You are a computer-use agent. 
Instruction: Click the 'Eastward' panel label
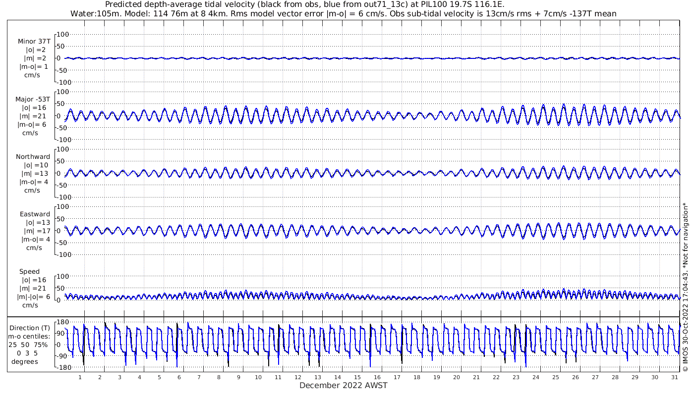click(35, 214)
